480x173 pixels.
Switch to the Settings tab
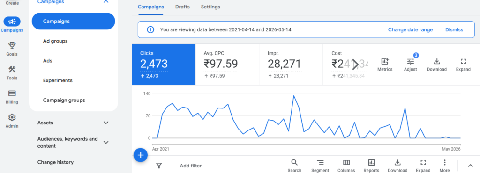210,7
